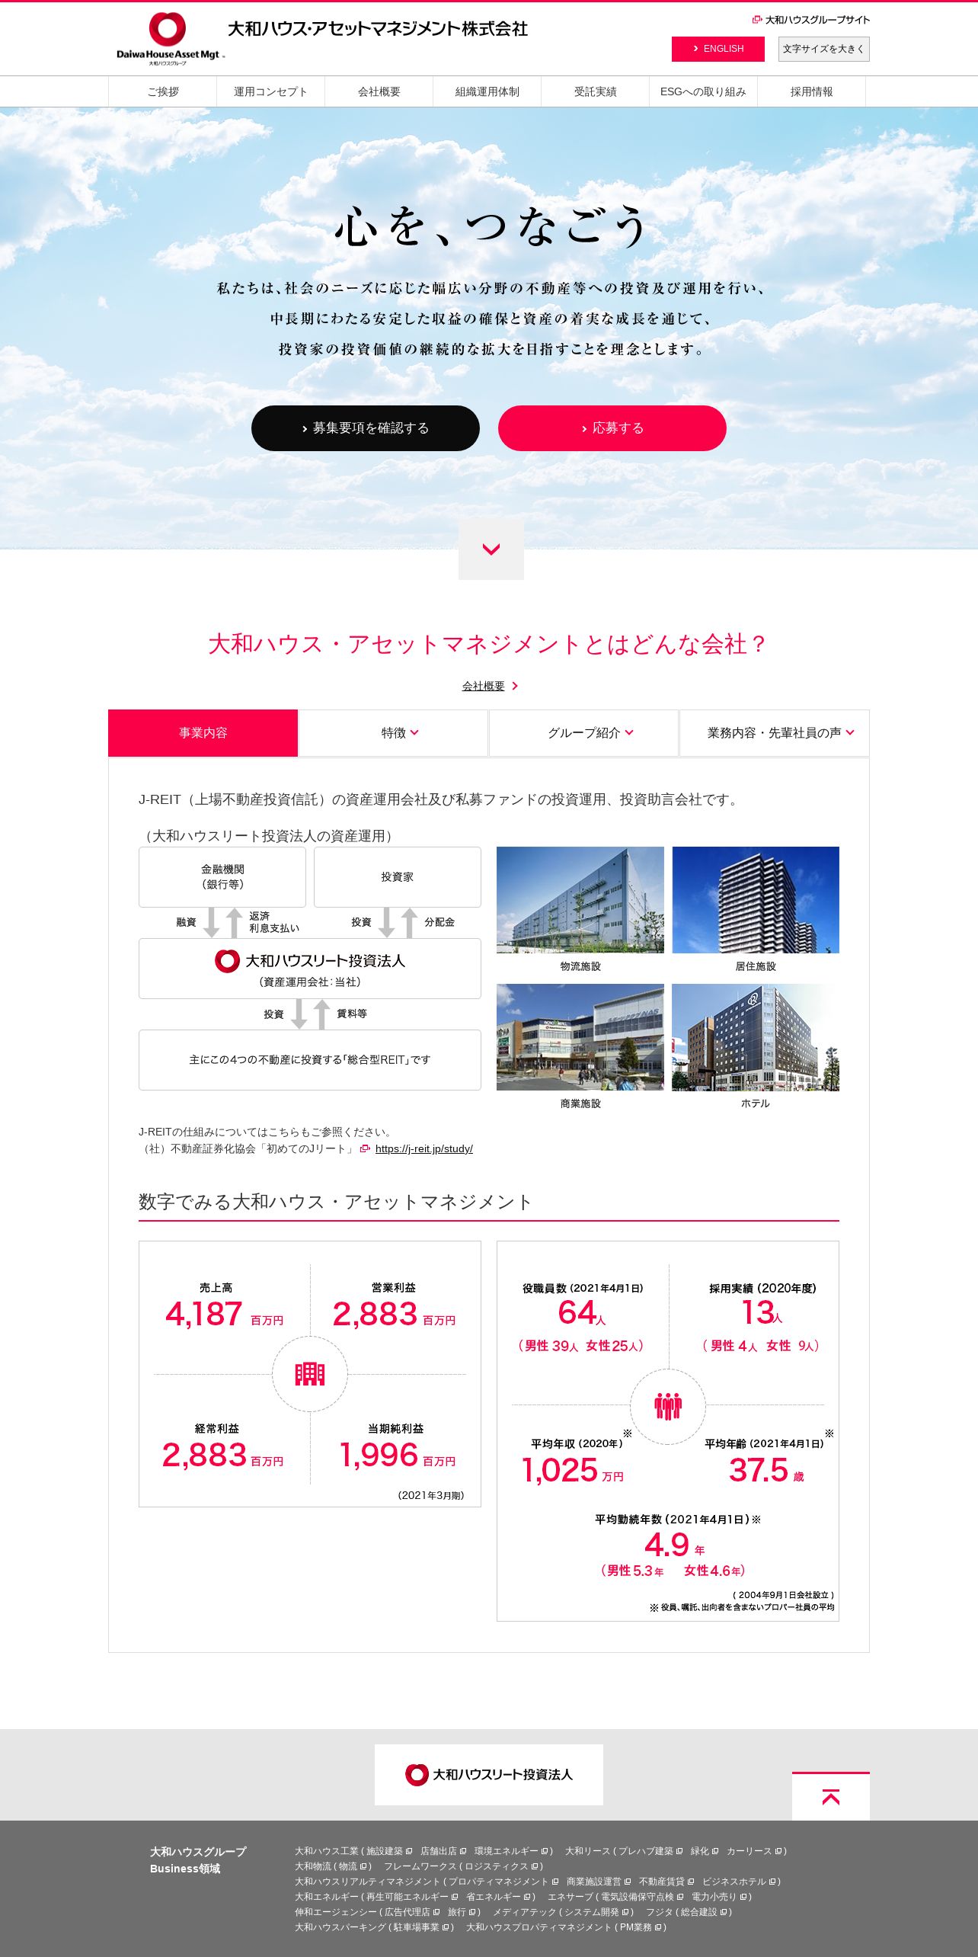Click the 居住施設 tower photo

[x=756, y=900]
